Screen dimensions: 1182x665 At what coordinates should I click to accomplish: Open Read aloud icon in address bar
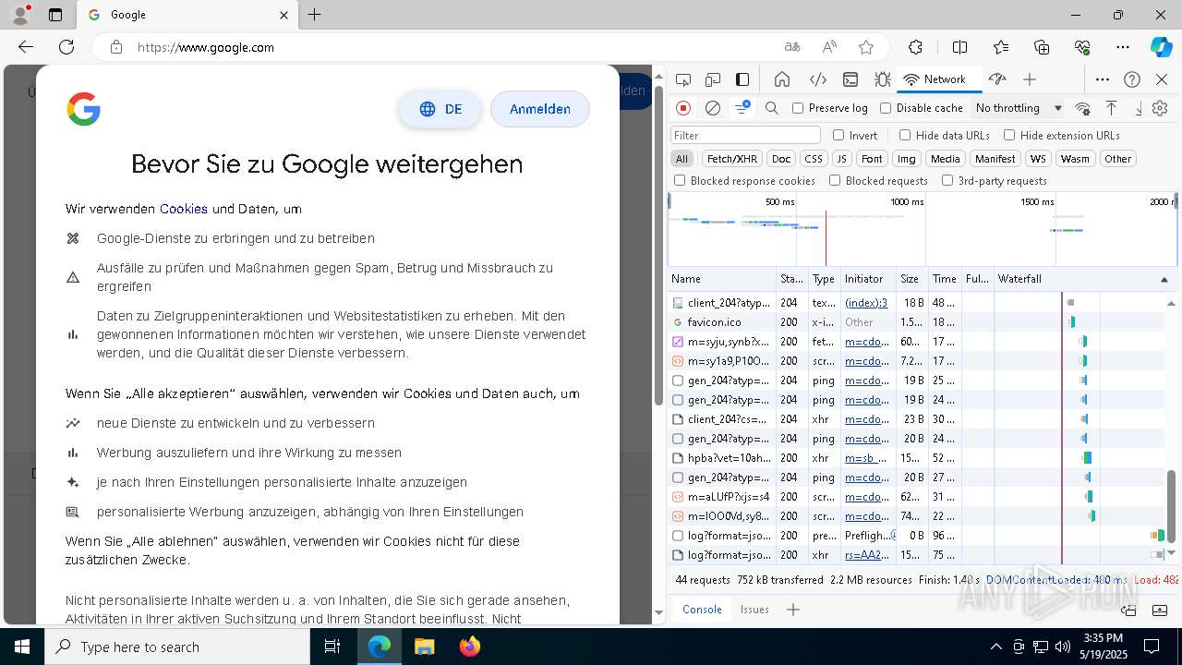pyautogui.click(x=829, y=47)
